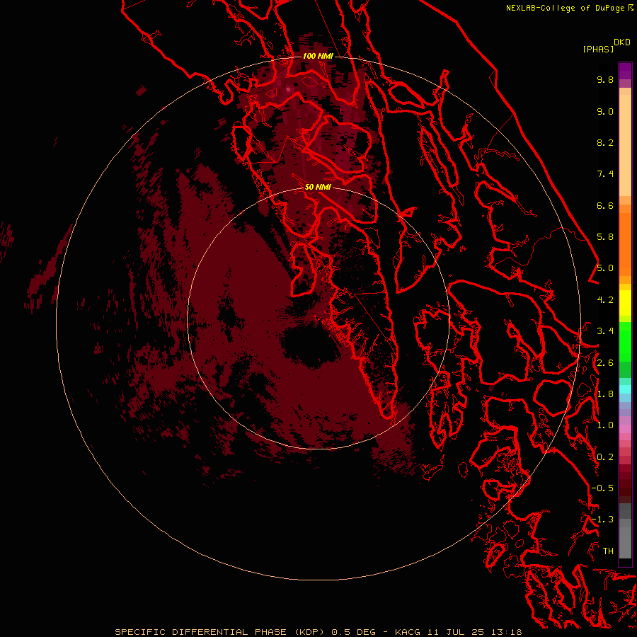Click the -1.3 value on the color scale
This screenshot has height=637, width=637.
(602, 520)
